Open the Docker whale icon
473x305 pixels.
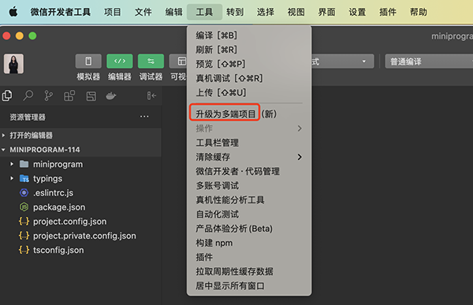(x=111, y=96)
